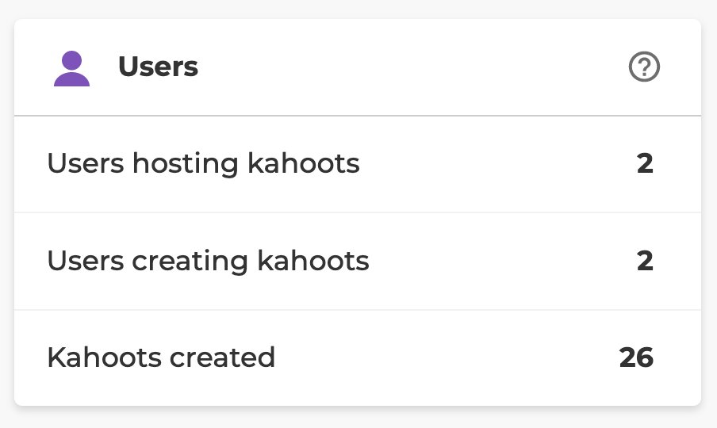Select the Kahoots created label
The image size is (717, 428).
[x=161, y=357]
